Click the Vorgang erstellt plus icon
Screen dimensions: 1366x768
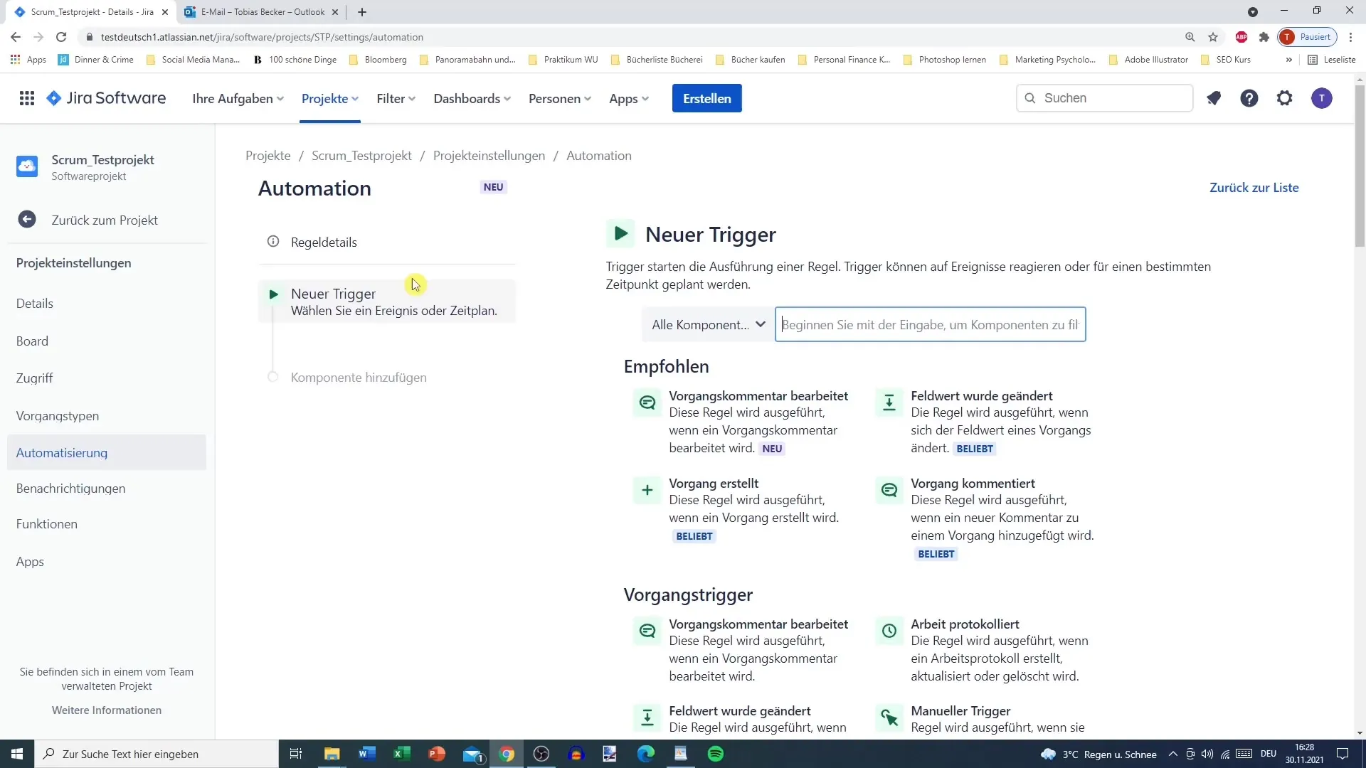[x=647, y=489]
